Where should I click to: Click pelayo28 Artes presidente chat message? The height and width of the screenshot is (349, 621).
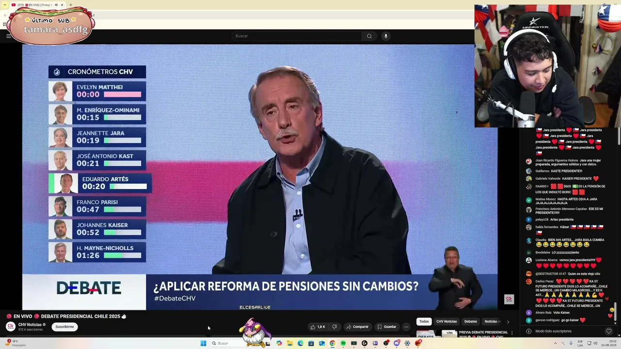[x=555, y=220]
